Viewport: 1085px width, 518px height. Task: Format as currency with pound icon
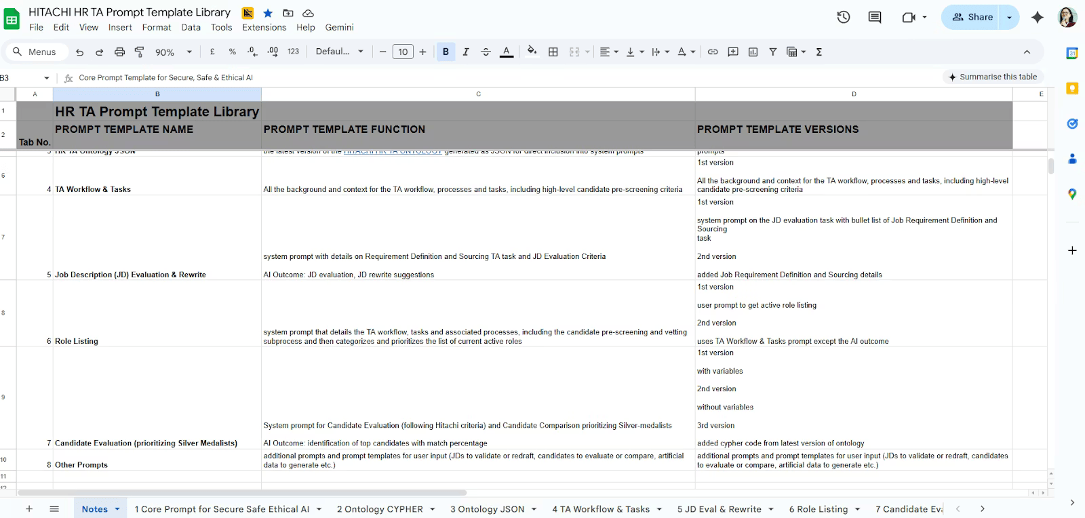click(212, 52)
